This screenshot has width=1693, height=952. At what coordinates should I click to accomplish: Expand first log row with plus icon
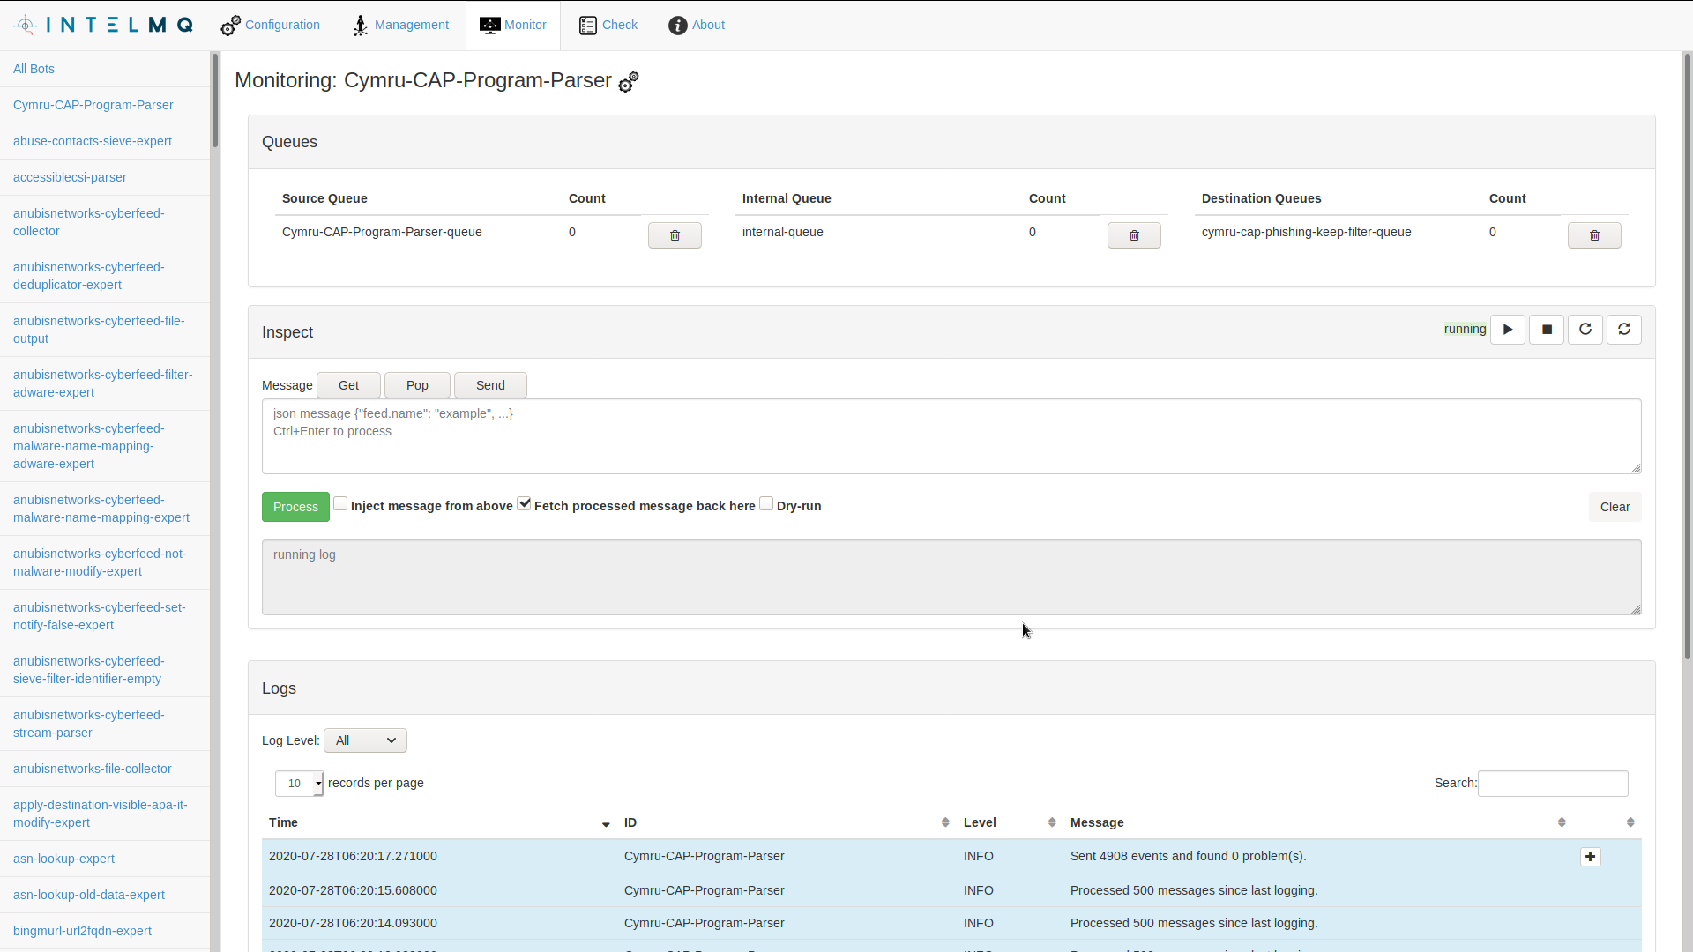(x=1590, y=857)
